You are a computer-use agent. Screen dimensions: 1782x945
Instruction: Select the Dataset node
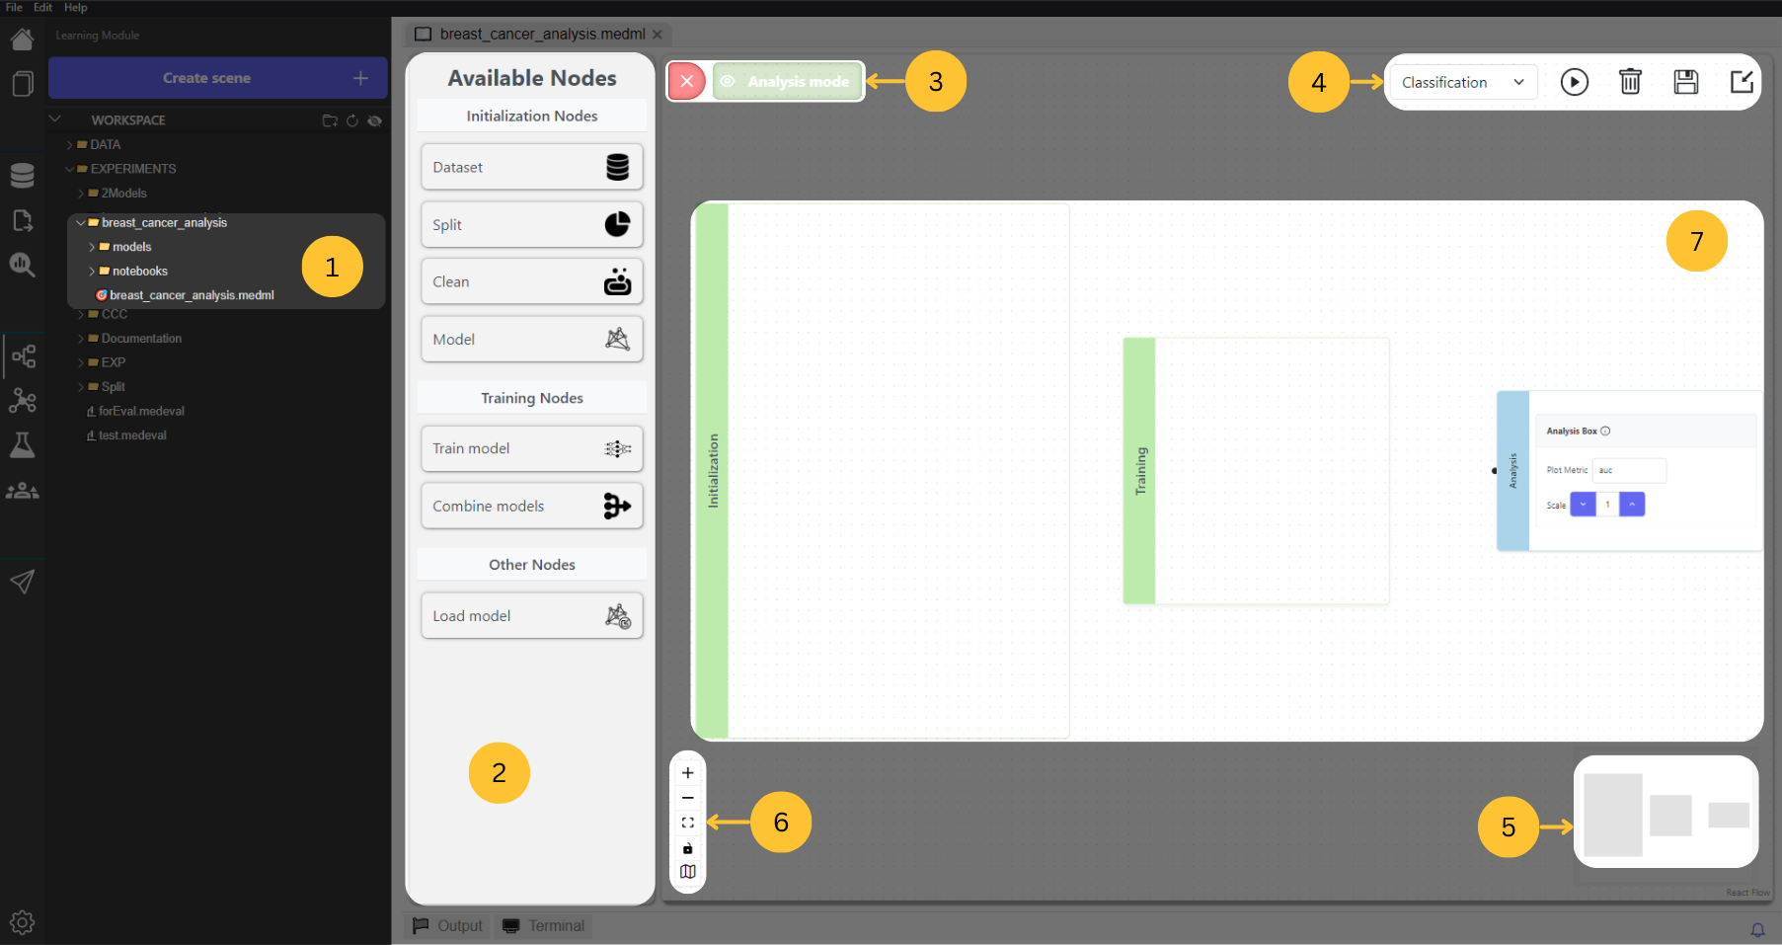[531, 168]
